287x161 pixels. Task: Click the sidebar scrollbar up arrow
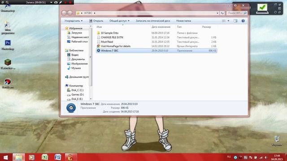(x=91, y=26)
